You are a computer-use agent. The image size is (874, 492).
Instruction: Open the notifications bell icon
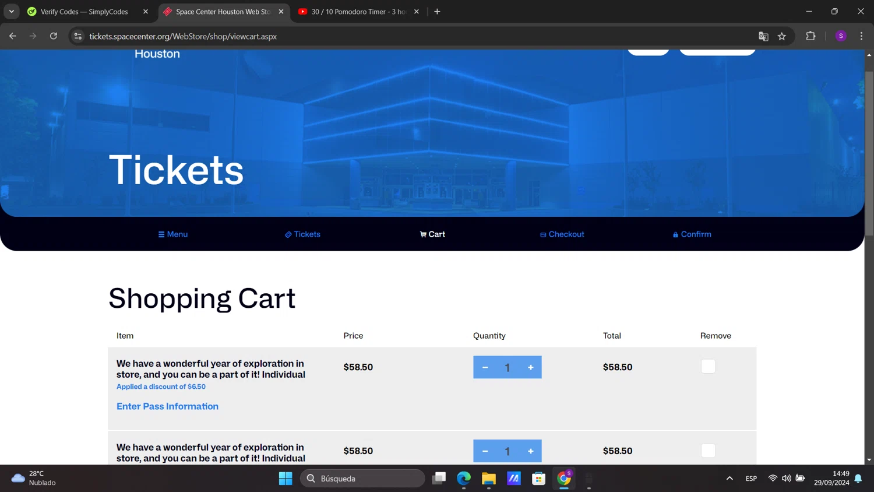coord(858,479)
